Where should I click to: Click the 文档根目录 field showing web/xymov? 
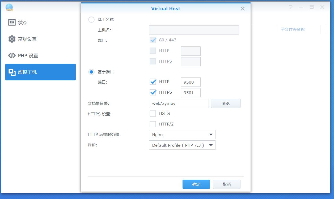point(179,103)
